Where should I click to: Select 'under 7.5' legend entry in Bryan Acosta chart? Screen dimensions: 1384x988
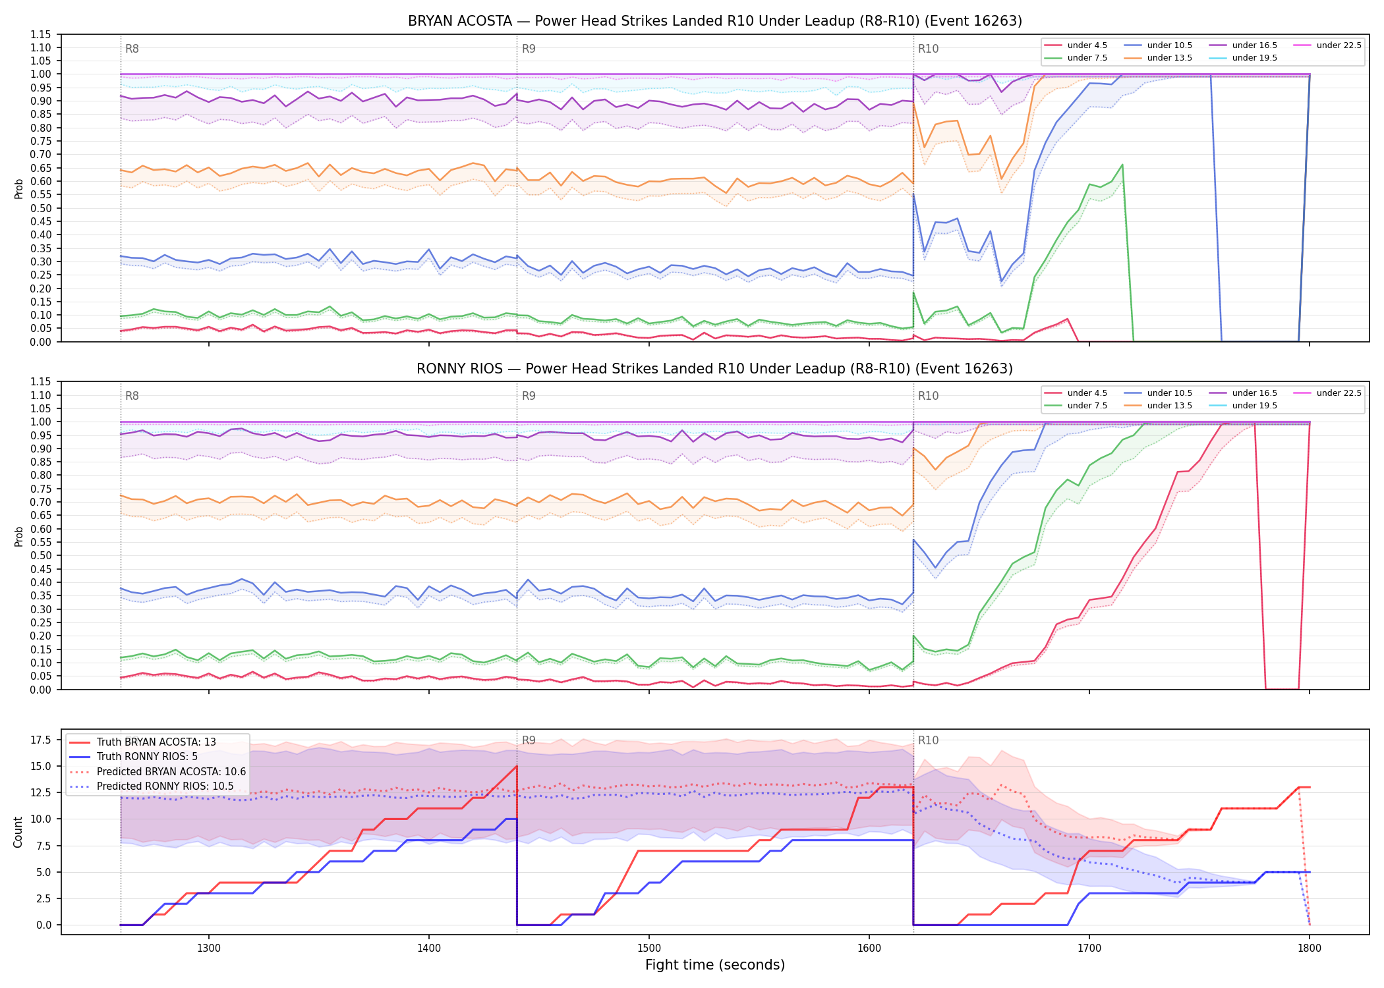point(1076,58)
